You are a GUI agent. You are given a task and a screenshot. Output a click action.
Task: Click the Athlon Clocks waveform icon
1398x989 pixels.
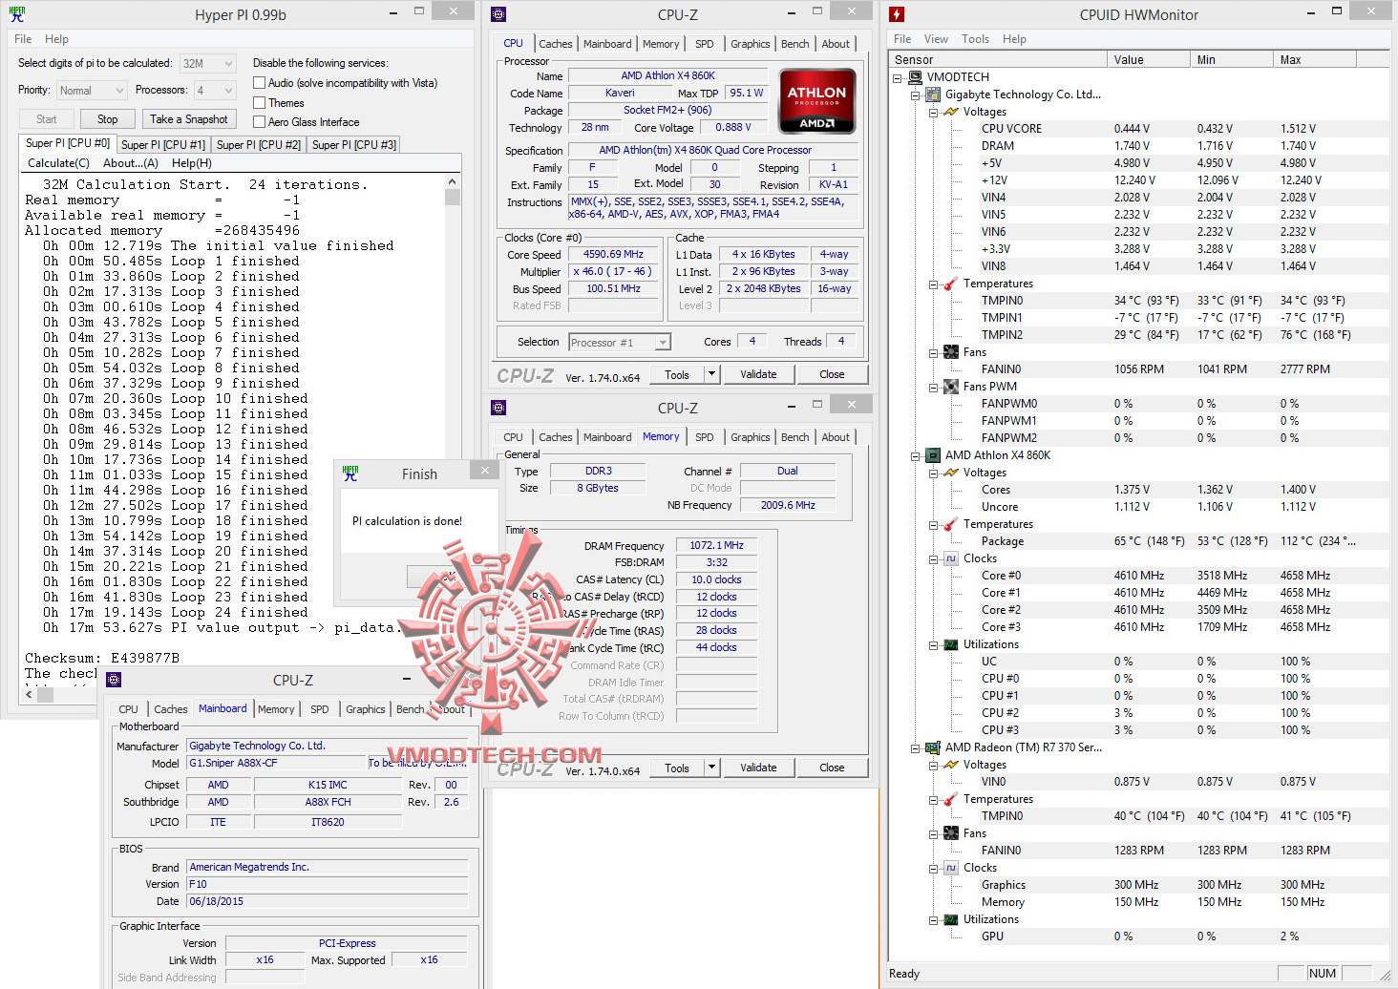click(x=950, y=558)
